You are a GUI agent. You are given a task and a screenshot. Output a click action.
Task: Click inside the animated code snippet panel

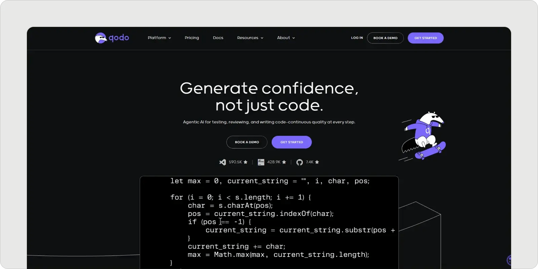[x=269, y=222]
